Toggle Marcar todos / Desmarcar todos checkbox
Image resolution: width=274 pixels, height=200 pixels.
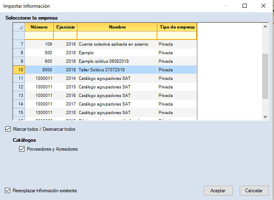click(x=8, y=129)
